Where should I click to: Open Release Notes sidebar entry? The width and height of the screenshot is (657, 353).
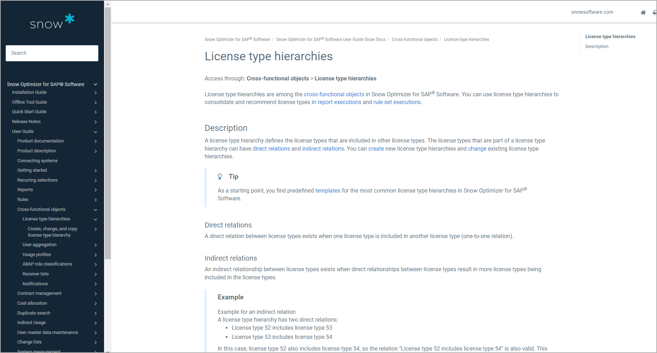tap(26, 122)
